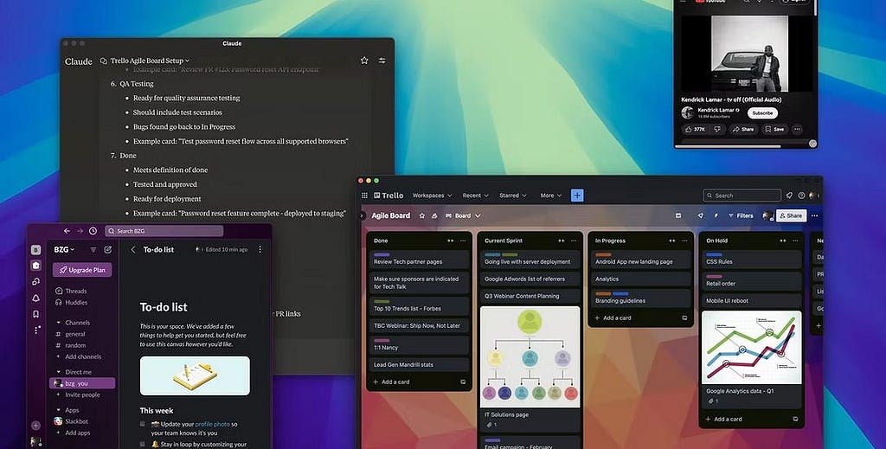The width and height of the screenshot is (886, 449).
Task: Open Slack Activity bell icon
Action: point(35,298)
